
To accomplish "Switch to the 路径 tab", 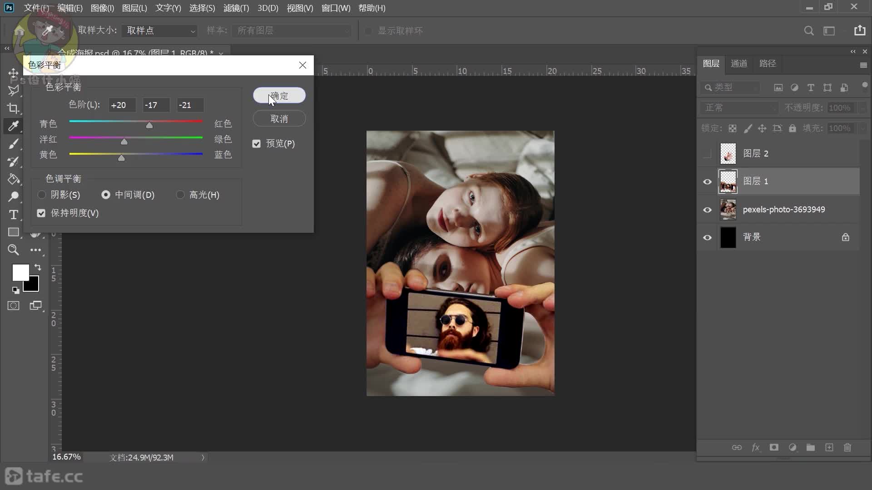I will (x=768, y=64).
